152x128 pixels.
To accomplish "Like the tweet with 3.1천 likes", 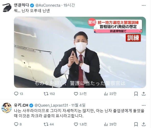I will (80, 94).
